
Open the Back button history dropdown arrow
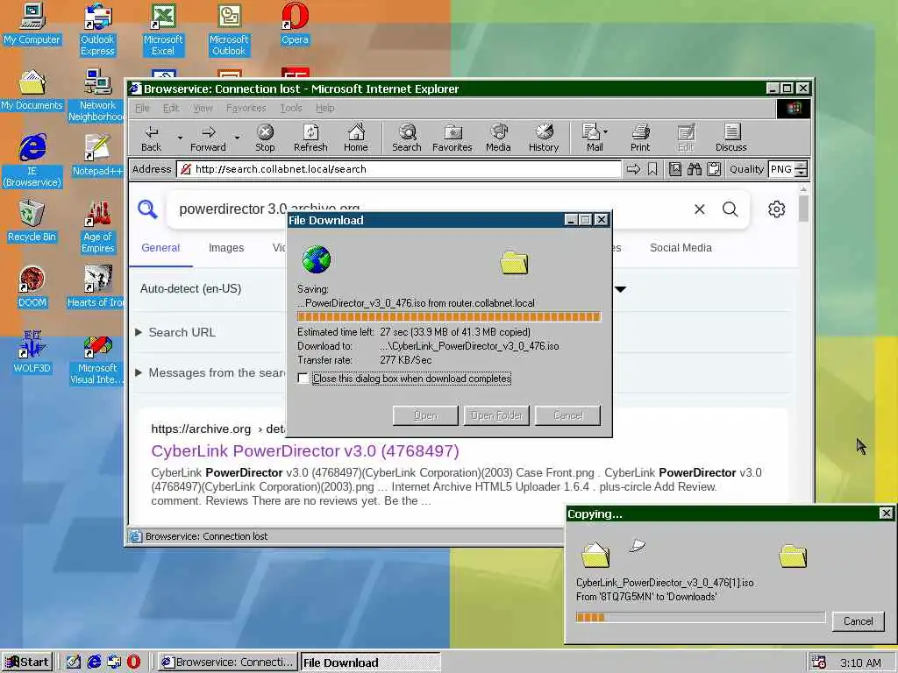[x=180, y=138]
